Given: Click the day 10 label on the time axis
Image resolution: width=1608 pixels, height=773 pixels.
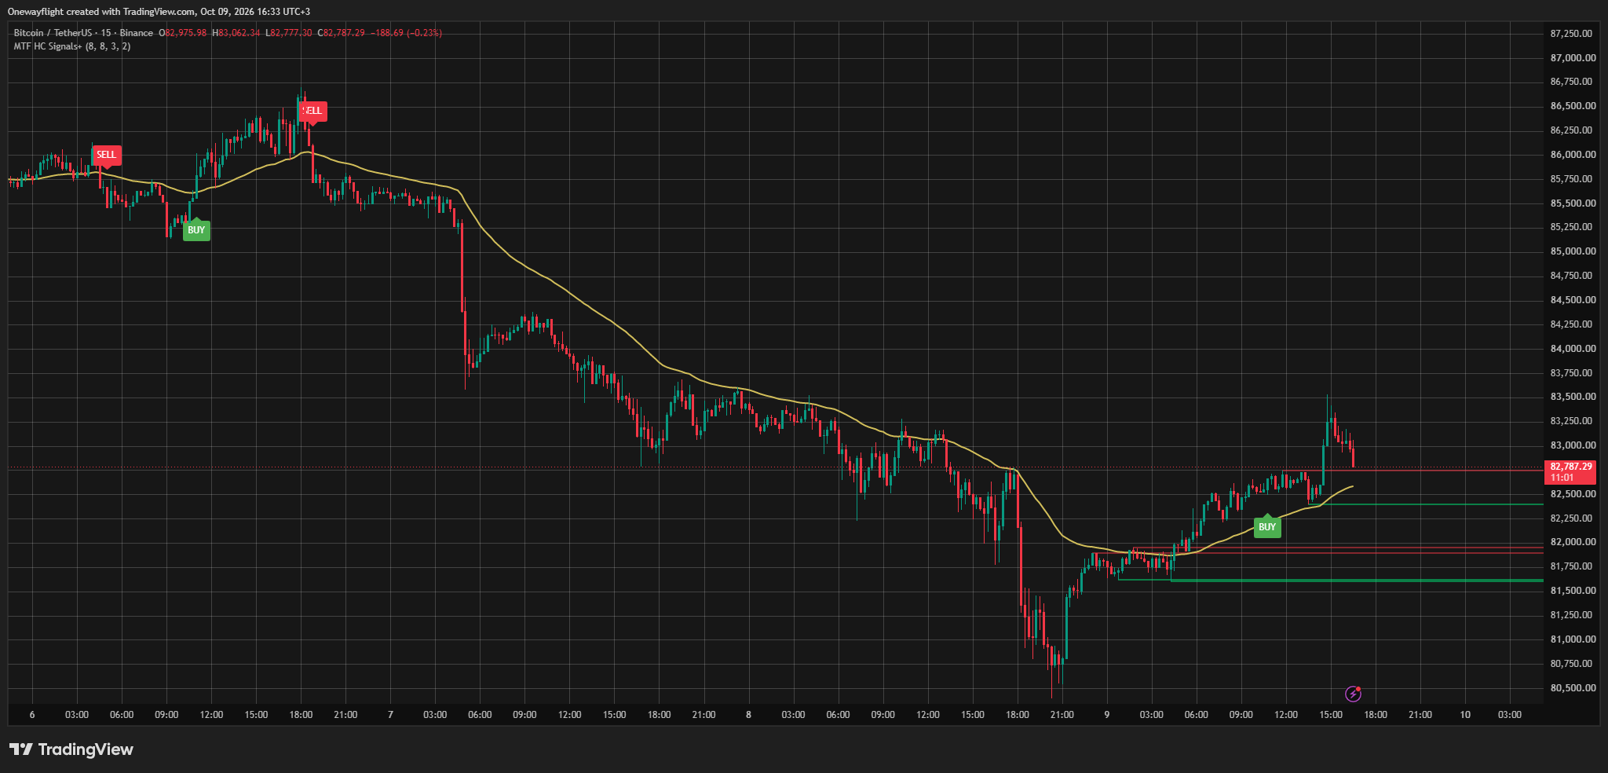Looking at the screenshot, I should [x=1465, y=715].
